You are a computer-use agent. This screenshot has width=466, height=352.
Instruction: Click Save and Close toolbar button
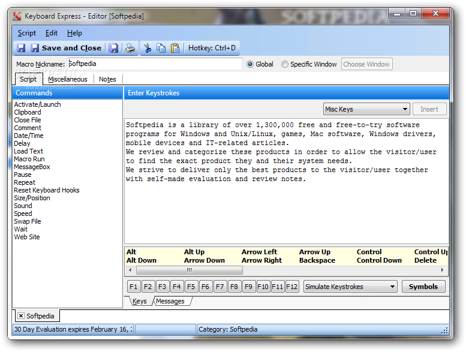coord(67,48)
